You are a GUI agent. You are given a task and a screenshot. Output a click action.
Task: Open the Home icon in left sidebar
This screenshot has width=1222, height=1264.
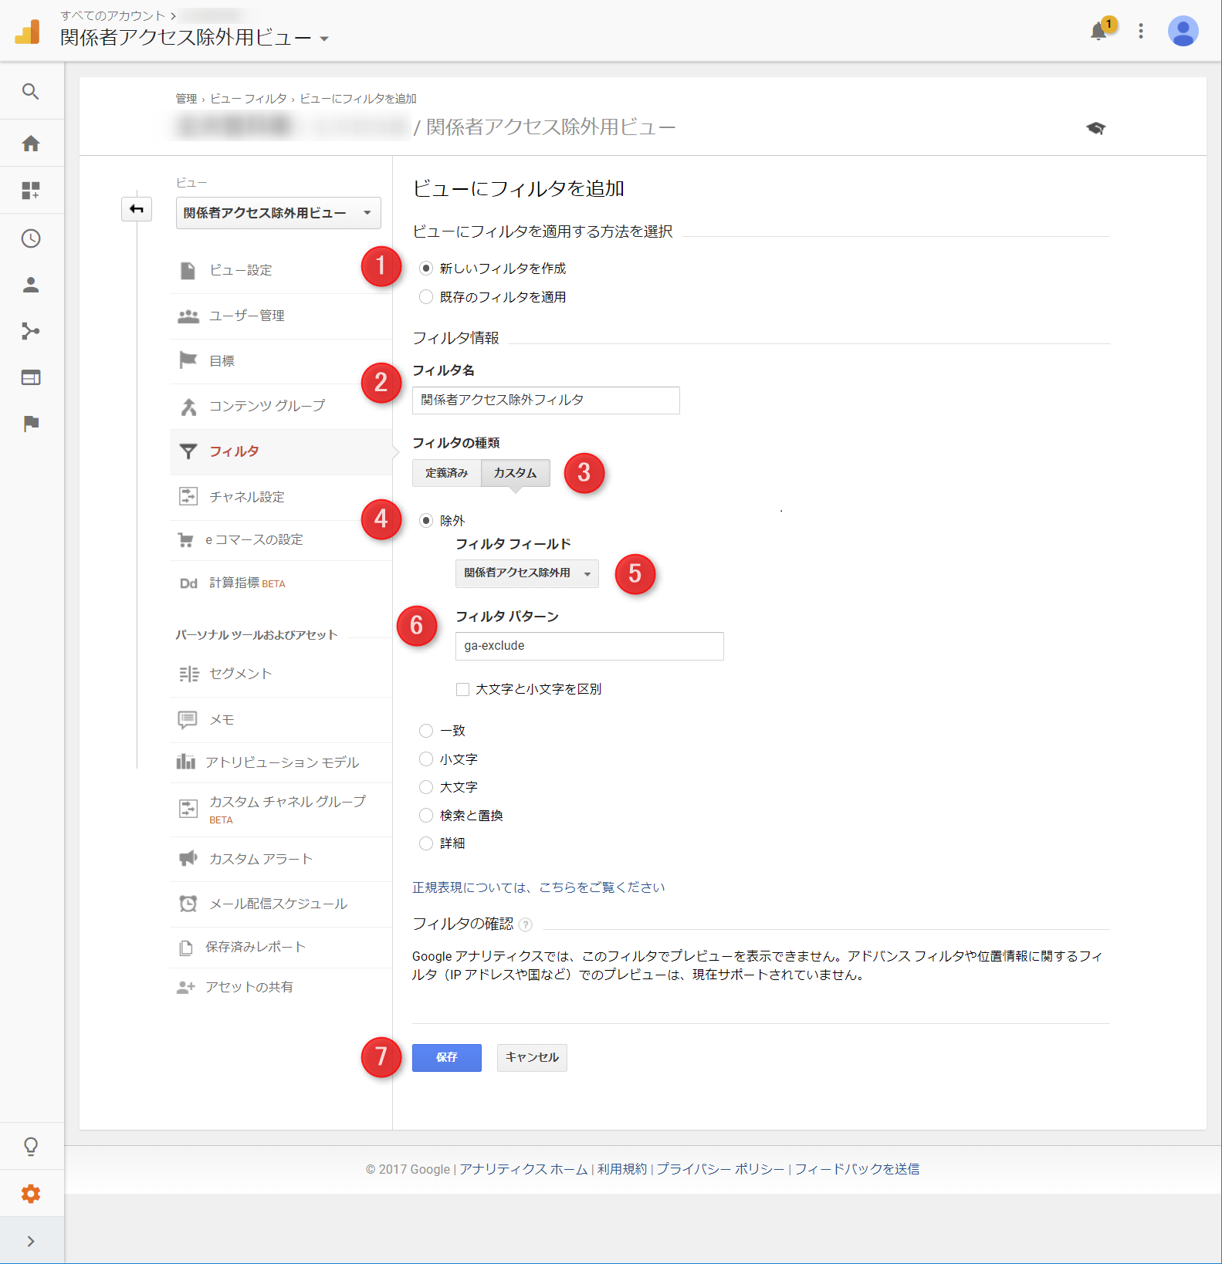tap(31, 144)
